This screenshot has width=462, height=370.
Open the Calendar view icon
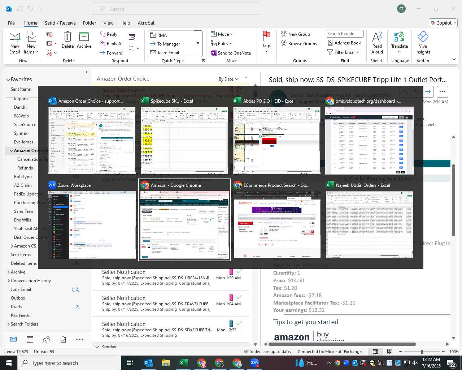[30, 339]
